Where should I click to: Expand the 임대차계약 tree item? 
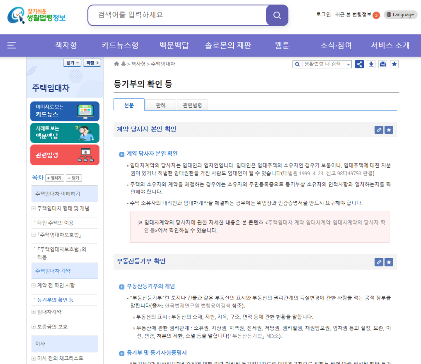pyautogui.click(x=33, y=312)
